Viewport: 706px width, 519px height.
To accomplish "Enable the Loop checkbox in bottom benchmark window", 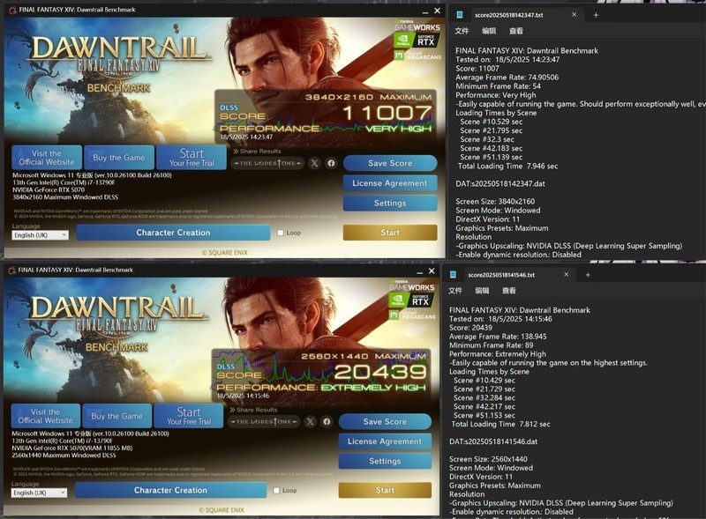I will [276, 490].
